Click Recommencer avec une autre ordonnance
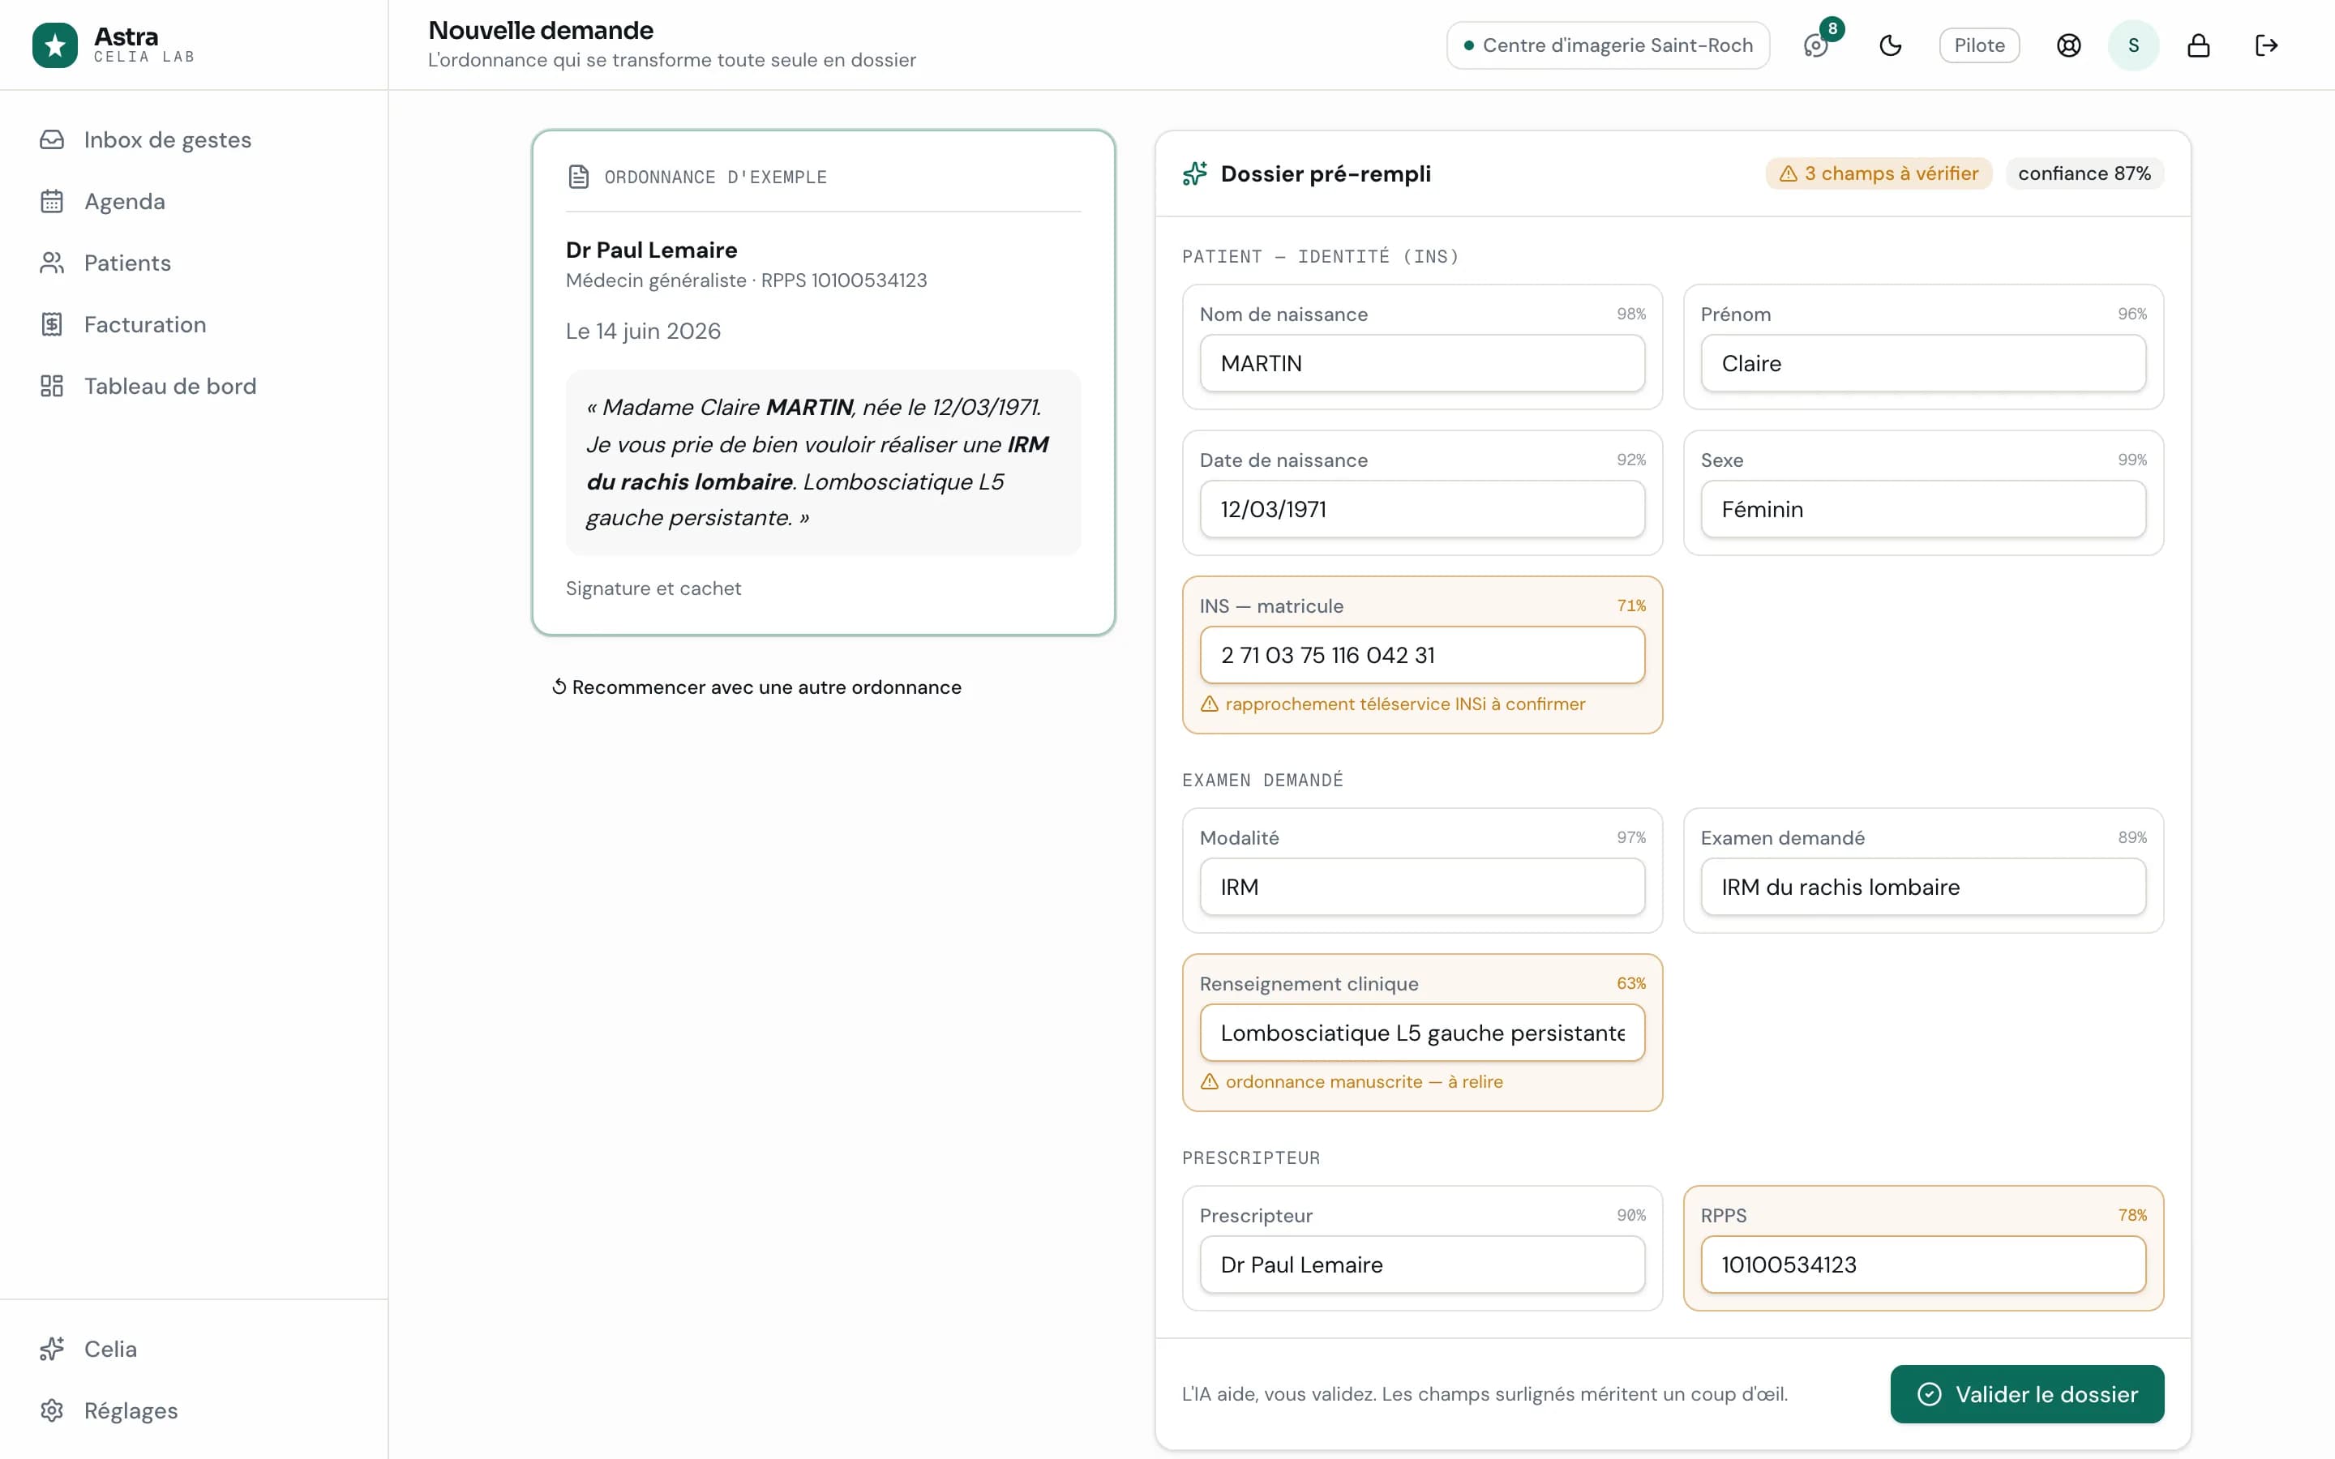2335x1459 pixels. (x=756, y=687)
